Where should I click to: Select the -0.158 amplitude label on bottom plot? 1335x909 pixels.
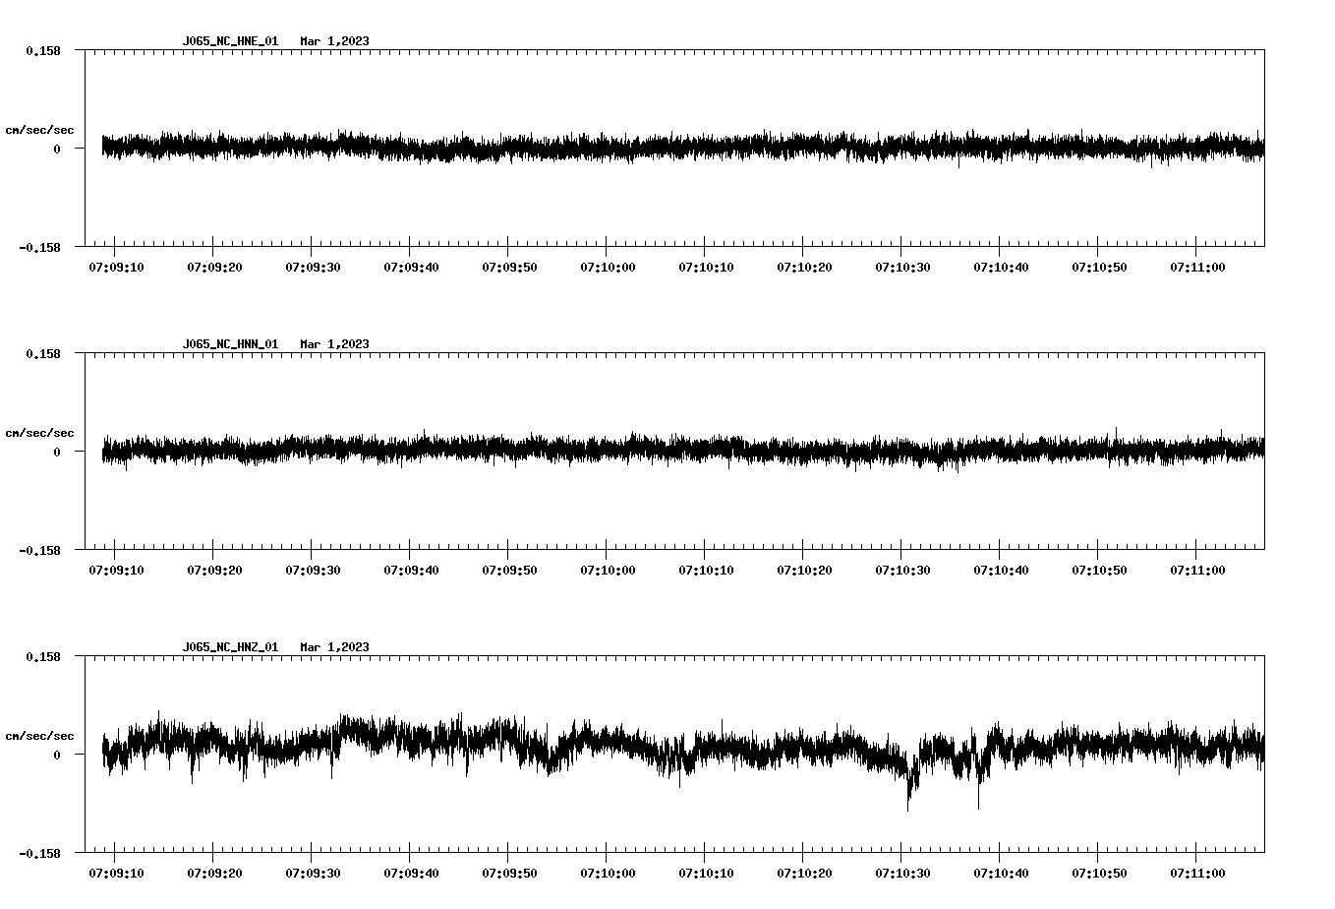41,854
